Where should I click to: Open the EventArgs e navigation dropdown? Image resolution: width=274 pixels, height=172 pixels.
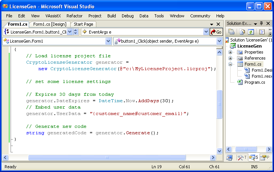(x=206, y=32)
